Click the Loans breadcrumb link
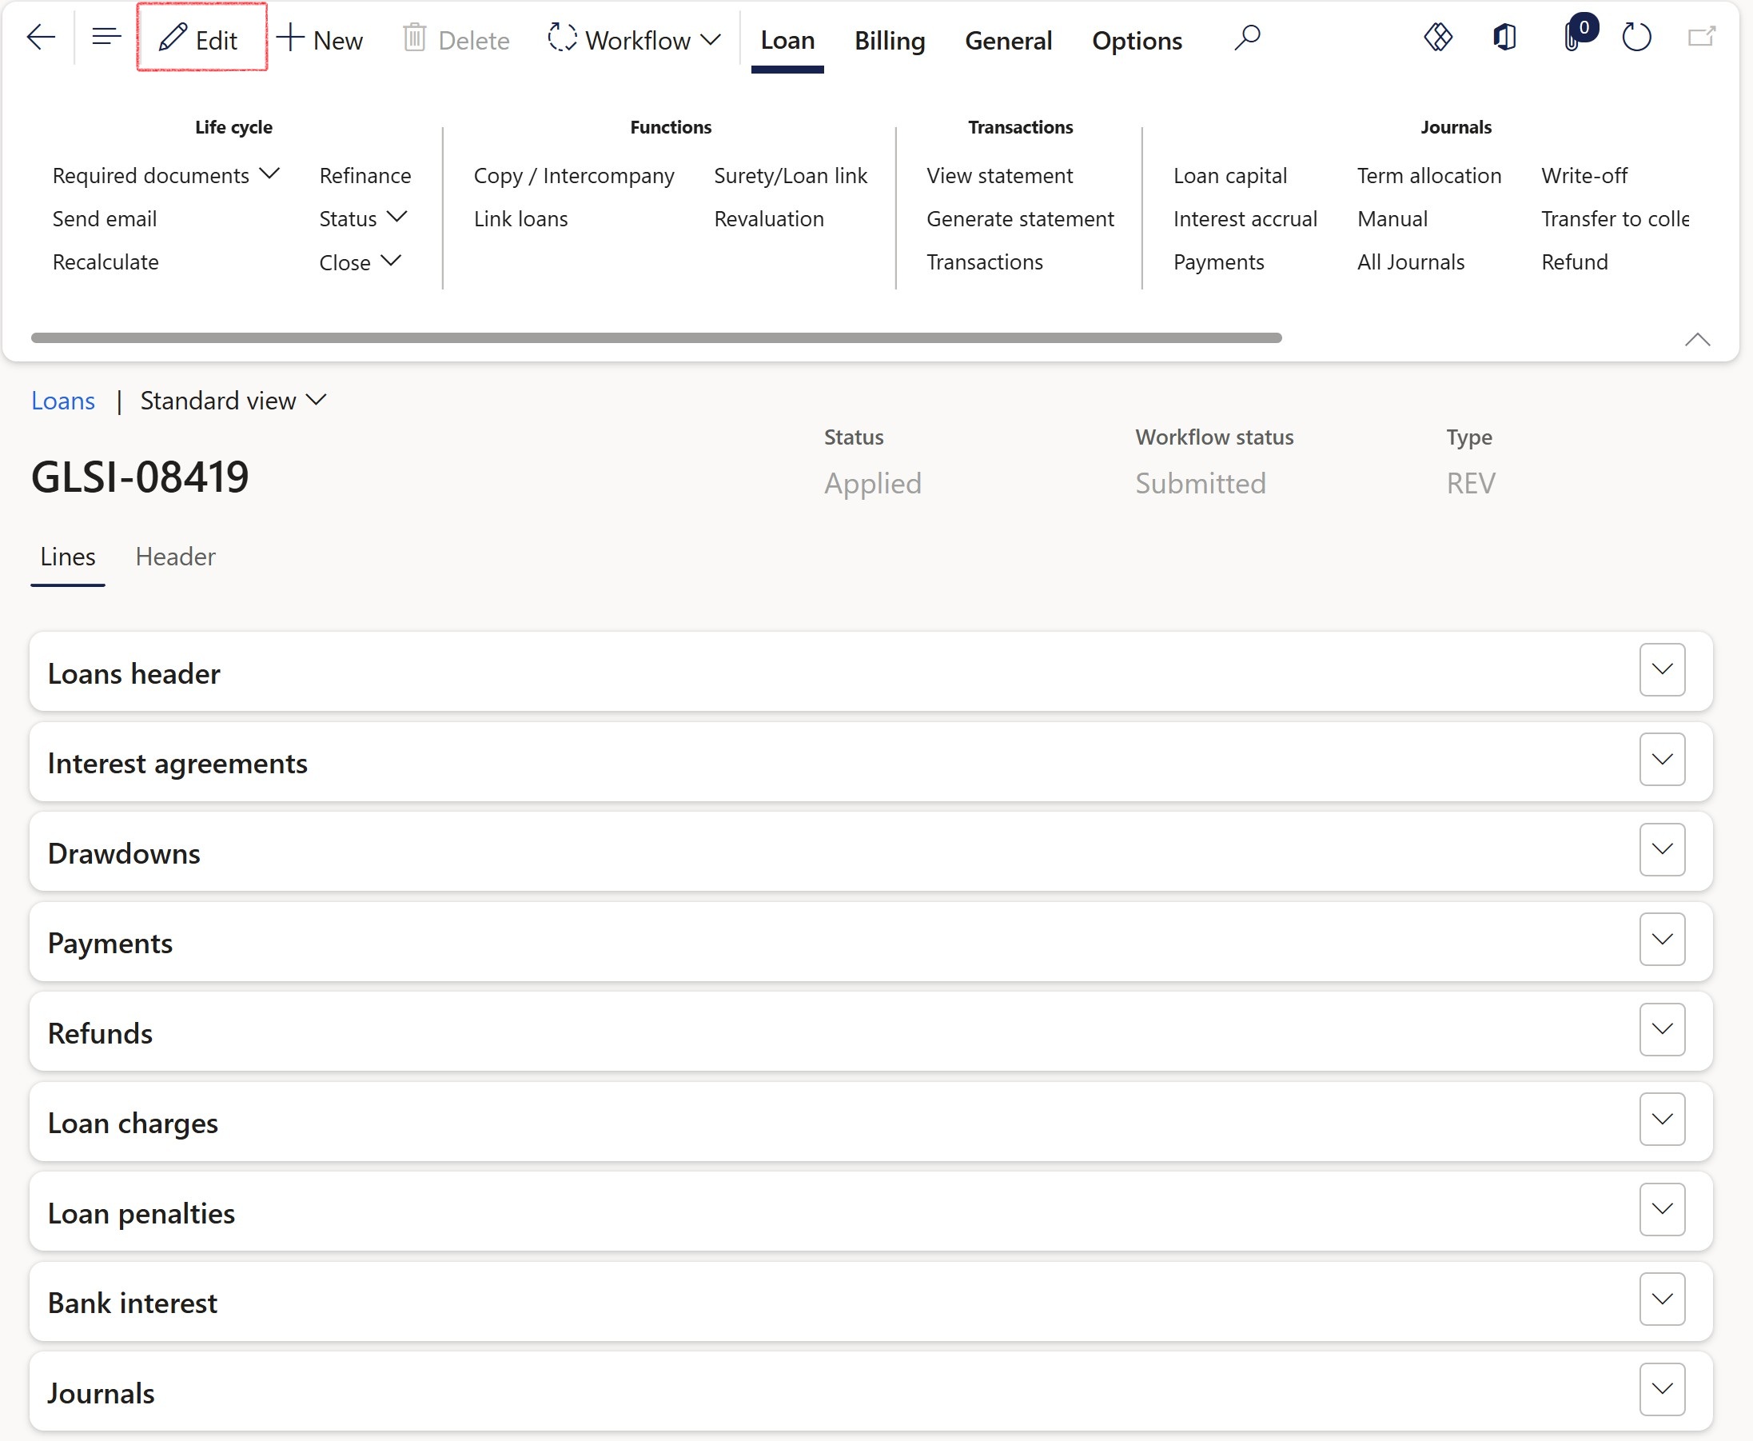This screenshot has width=1753, height=1441. 63,401
